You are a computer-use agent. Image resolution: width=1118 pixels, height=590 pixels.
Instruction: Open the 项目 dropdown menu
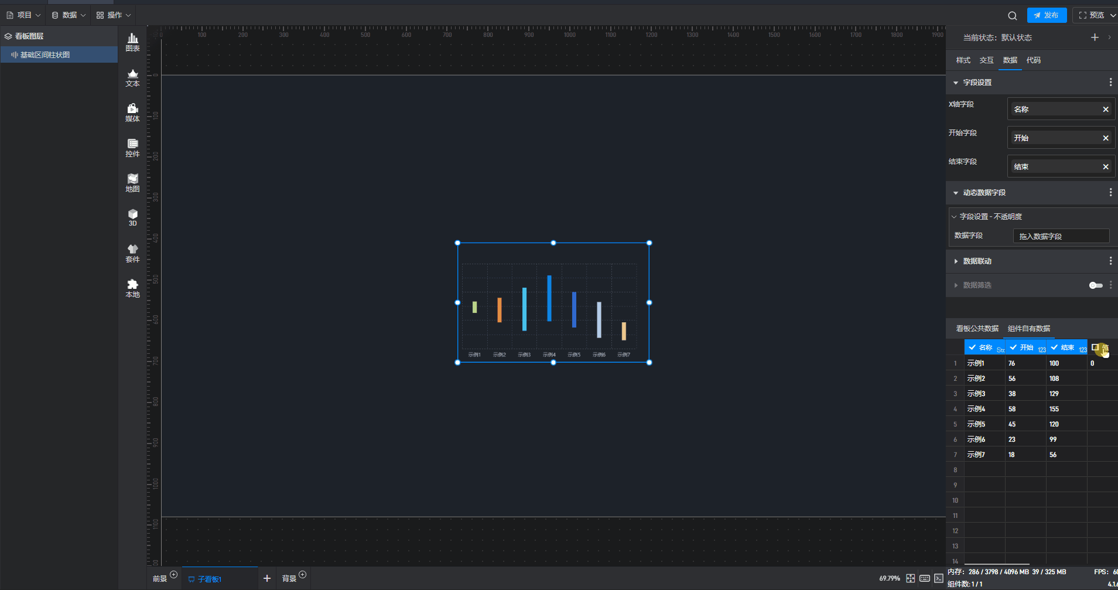[24, 15]
